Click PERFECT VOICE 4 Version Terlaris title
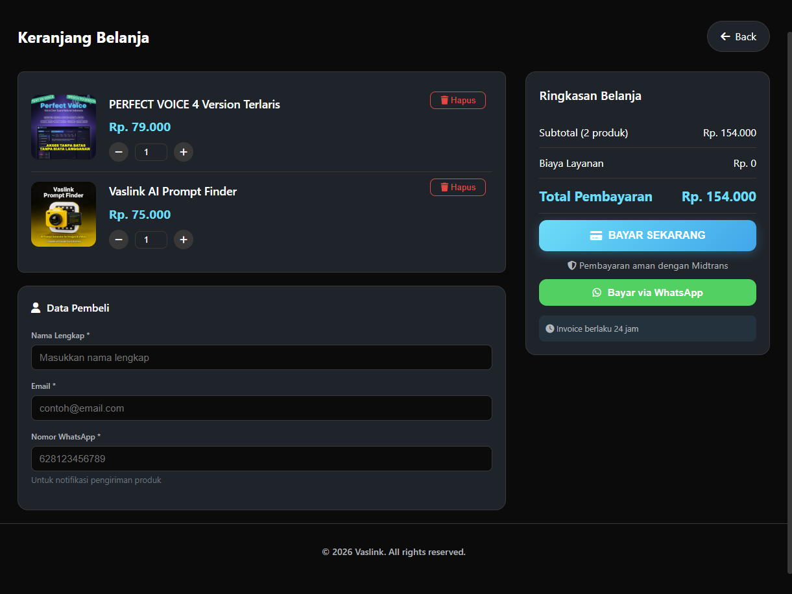 pos(195,105)
